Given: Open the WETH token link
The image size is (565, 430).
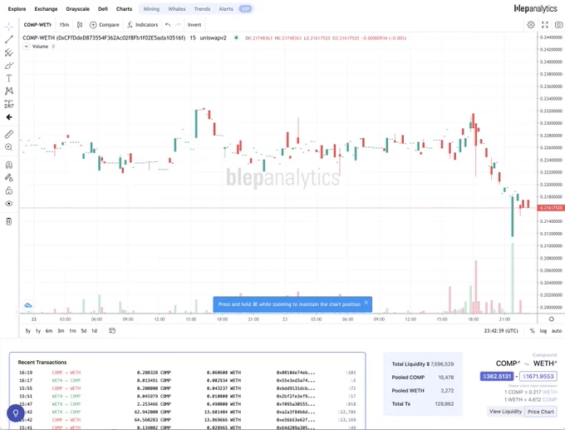Looking at the screenshot, I should pos(545,363).
